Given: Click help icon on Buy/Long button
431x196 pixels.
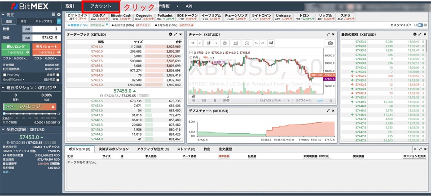Looking at the screenshot, I should 27,52.
